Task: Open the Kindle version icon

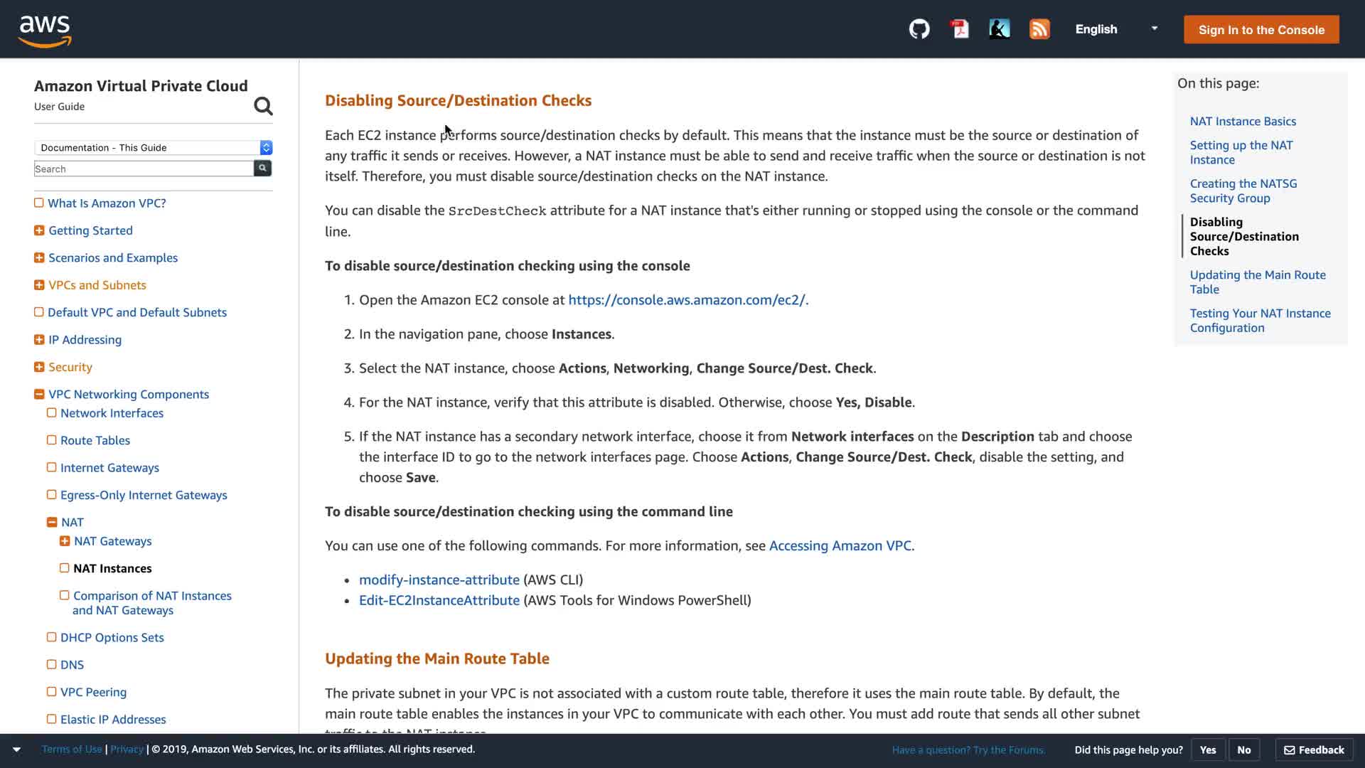Action: [1000, 29]
